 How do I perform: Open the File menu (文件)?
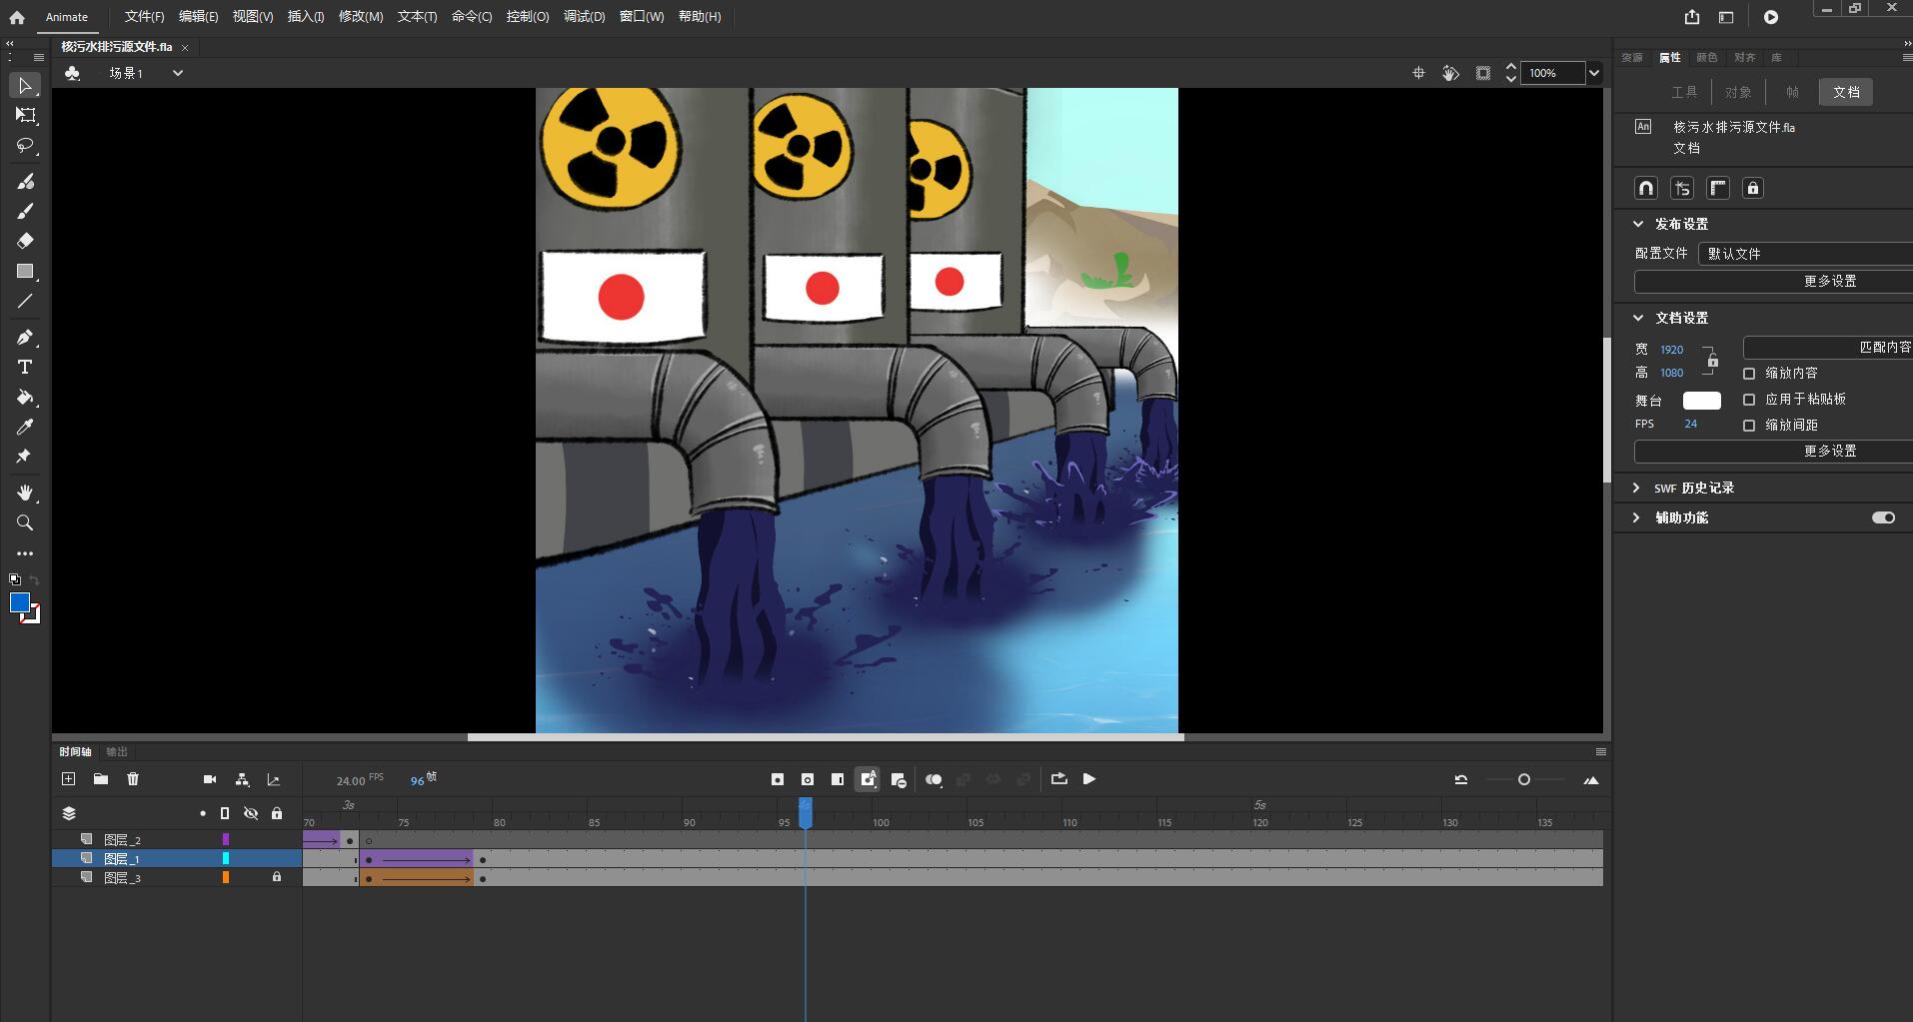(144, 17)
